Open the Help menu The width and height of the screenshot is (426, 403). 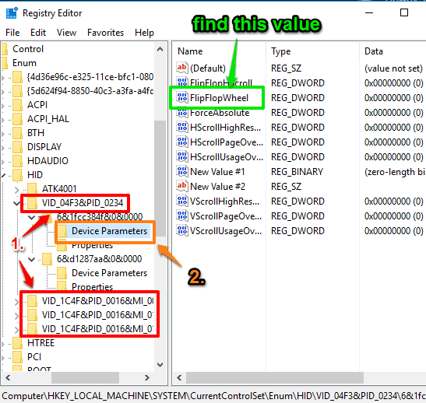144,33
